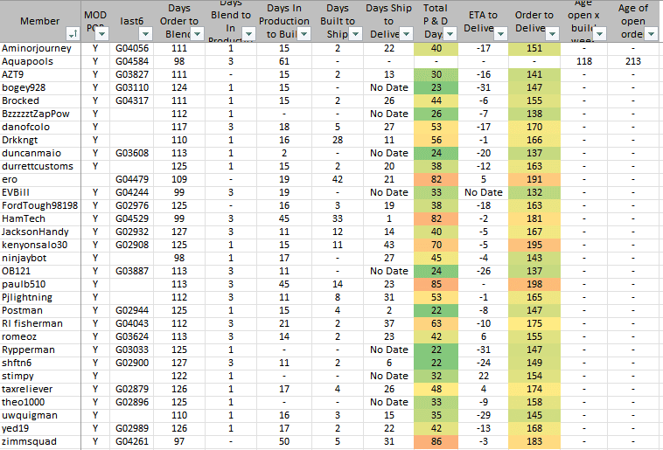Expand the Days Ship to Deliver filter

(x=408, y=33)
